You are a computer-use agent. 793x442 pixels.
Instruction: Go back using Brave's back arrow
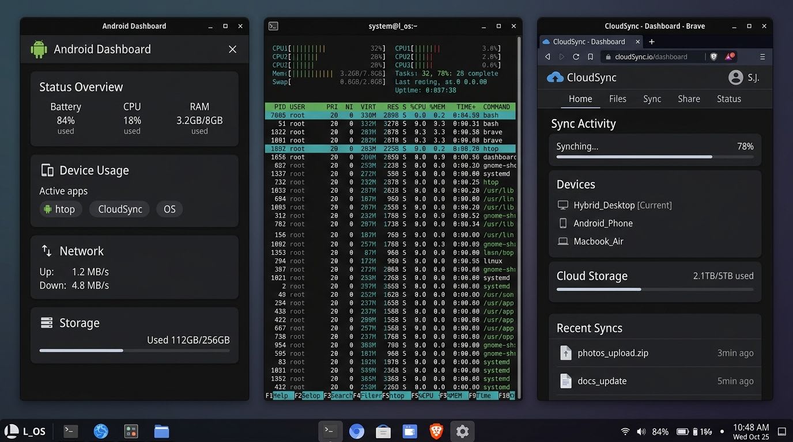pos(547,56)
